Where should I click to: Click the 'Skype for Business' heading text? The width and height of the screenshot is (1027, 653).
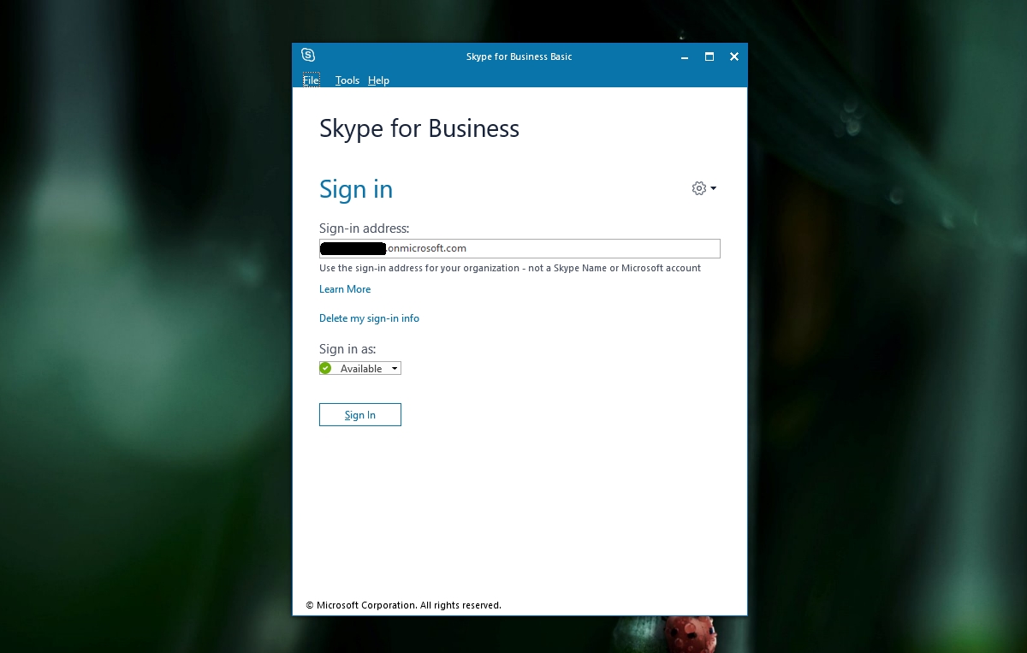pyautogui.click(x=419, y=129)
